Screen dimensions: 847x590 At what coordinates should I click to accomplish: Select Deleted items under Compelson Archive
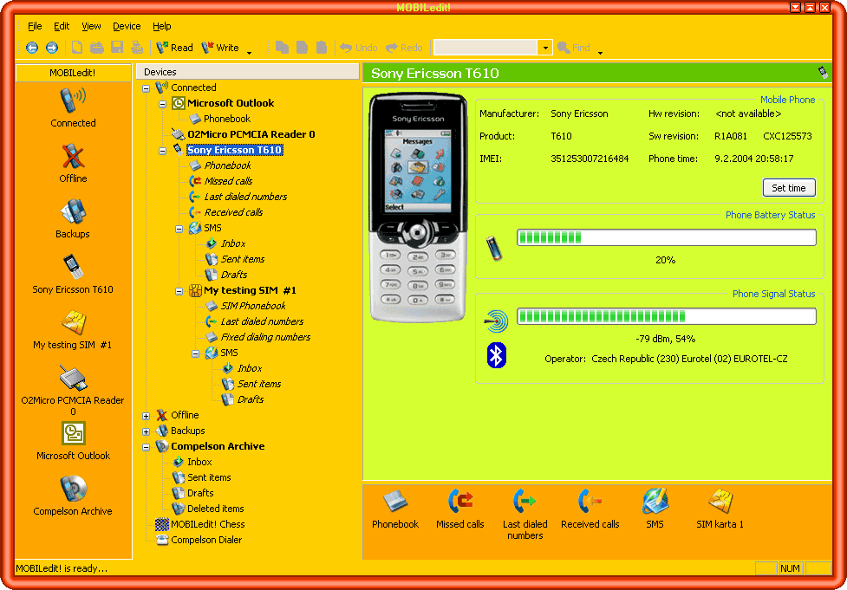215,509
